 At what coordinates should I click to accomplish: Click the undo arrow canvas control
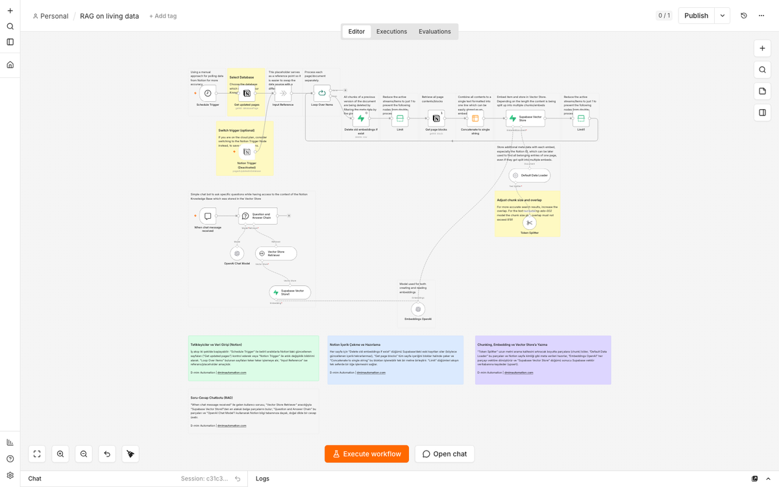coord(107,454)
